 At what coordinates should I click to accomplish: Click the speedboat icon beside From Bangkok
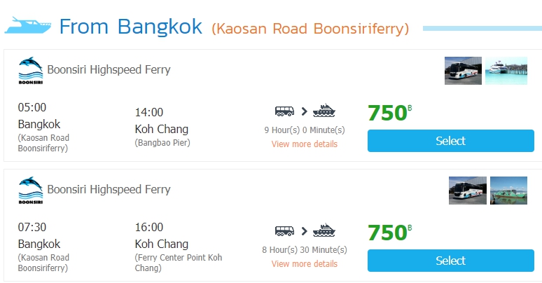coord(28,27)
